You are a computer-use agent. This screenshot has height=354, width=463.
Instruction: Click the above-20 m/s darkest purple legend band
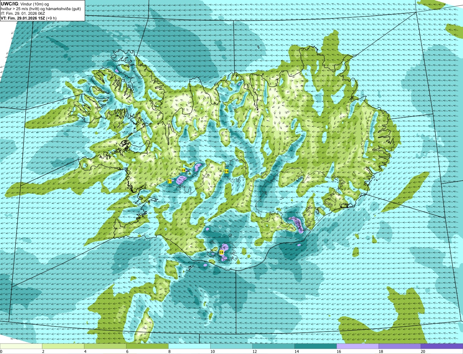point(442,346)
